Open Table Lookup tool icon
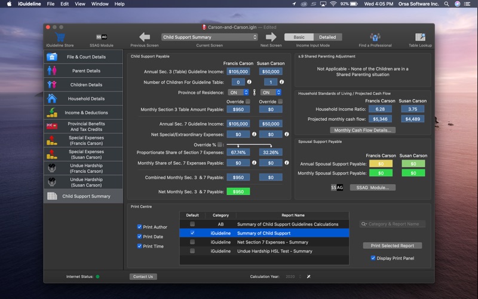 pyautogui.click(x=420, y=37)
